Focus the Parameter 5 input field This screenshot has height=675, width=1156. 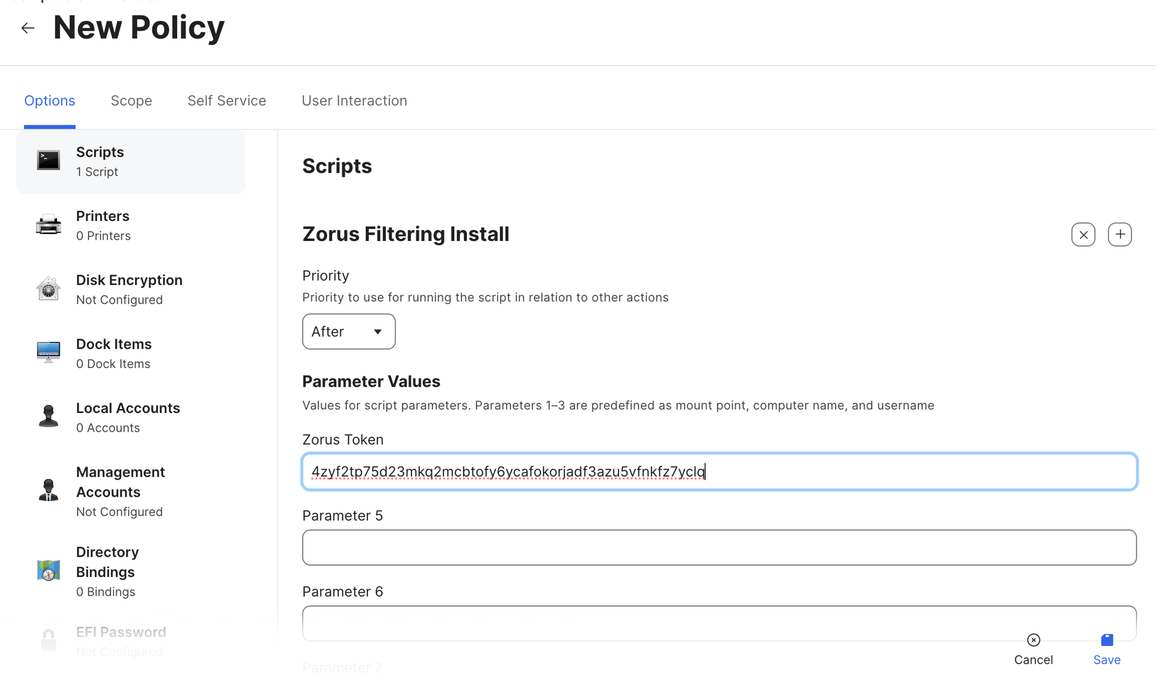pyautogui.click(x=719, y=547)
